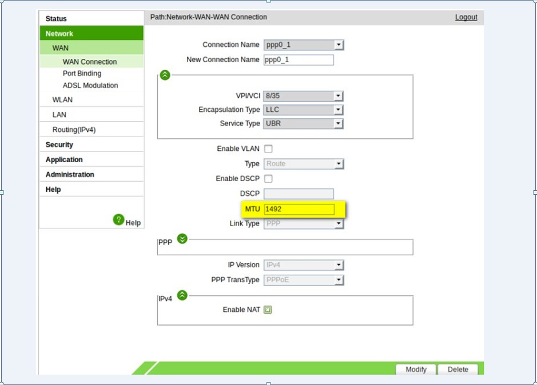Open the Security menu section
Image resolution: width=537 pixels, height=385 pixels.
pos(59,145)
